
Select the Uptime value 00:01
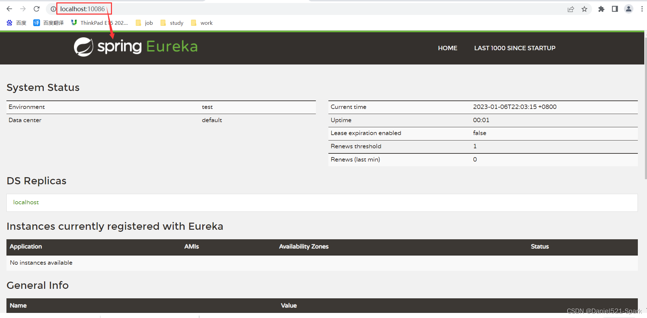click(x=481, y=120)
